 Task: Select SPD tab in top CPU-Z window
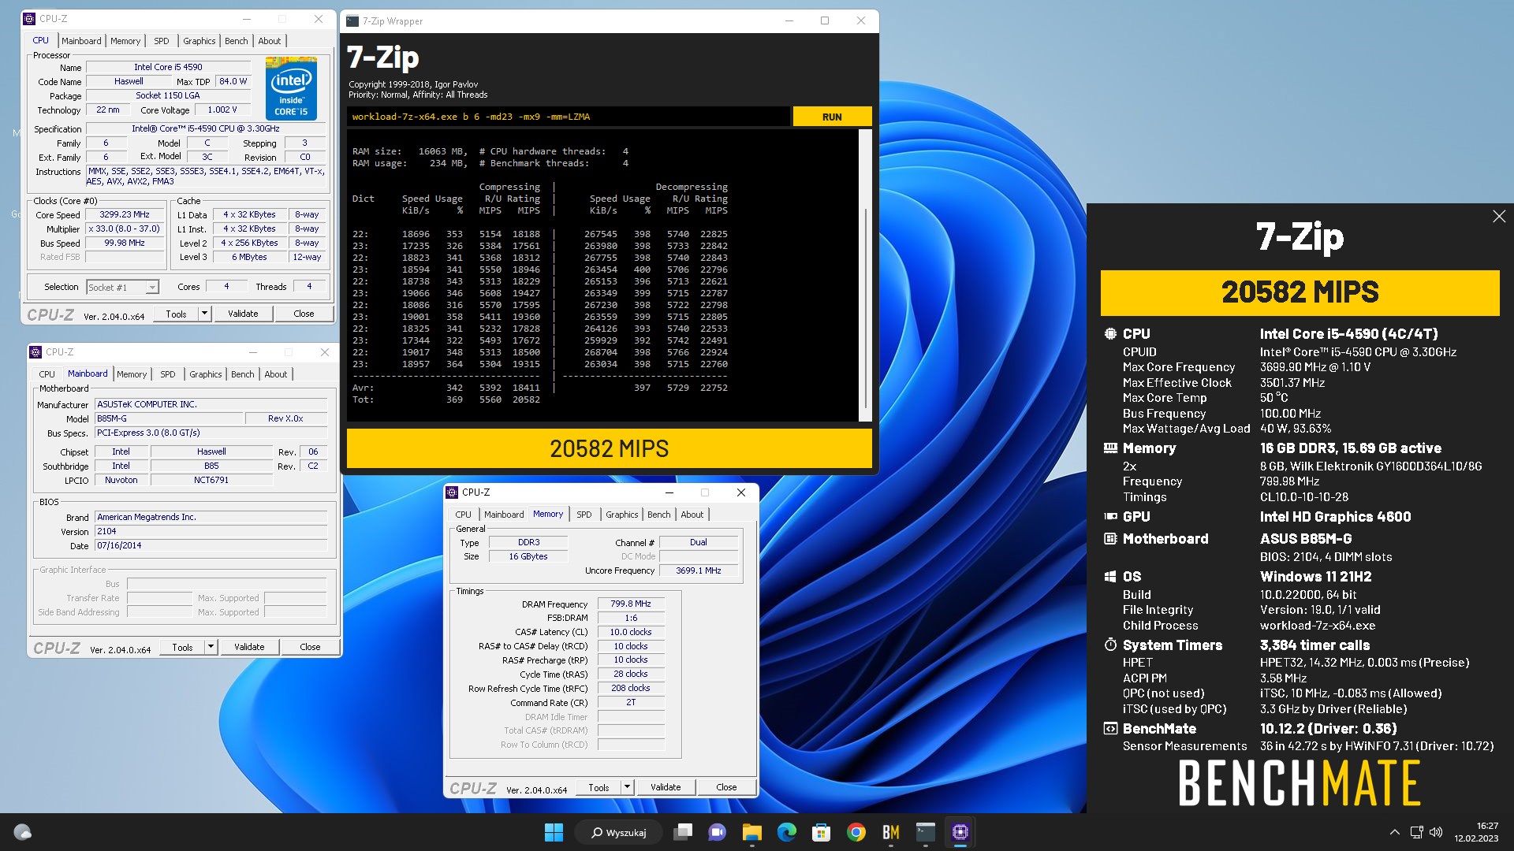click(x=162, y=41)
